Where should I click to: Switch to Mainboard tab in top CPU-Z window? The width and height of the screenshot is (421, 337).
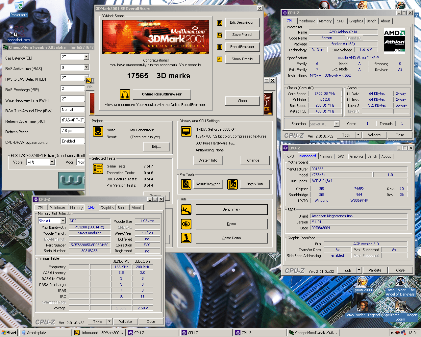(x=307, y=21)
